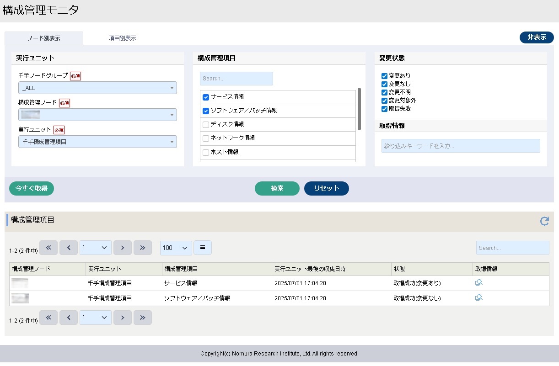The width and height of the screenshot is (559, 366).
Task: Sort by 構成管理ノード column header
Action: click(48, 269)
